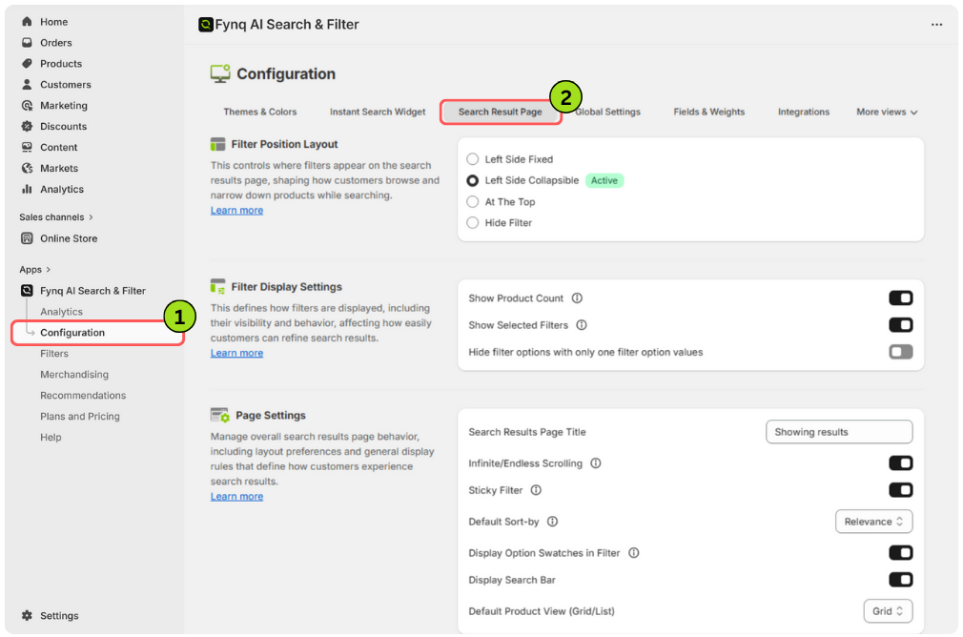Toggle the Sticky Filter switch
The height and width of the screenshot is (637, 963).
coord(900,490)
